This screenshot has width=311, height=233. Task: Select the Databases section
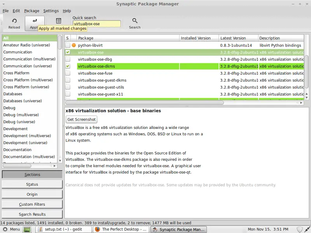[x=30, y=94]
